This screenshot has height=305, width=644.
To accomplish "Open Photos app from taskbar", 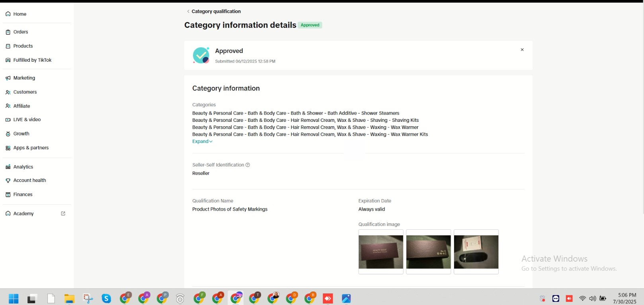I will click(346, 298).
